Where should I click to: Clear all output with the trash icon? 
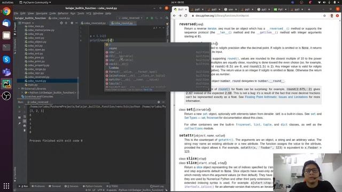tap(25, 130)
